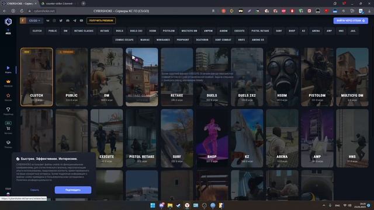Open the PISTOL RETAKE game mode card
The image size is (374, 210).
[x=141, y=138]
